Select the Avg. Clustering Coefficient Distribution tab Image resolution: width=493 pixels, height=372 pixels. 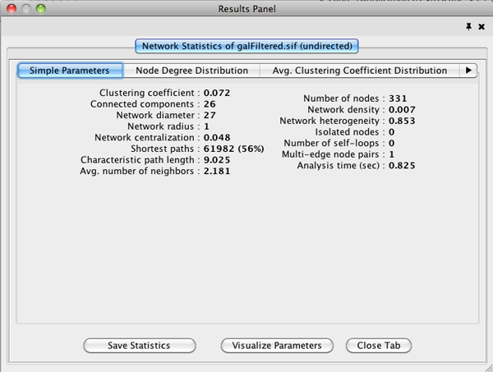click(359, 71)
